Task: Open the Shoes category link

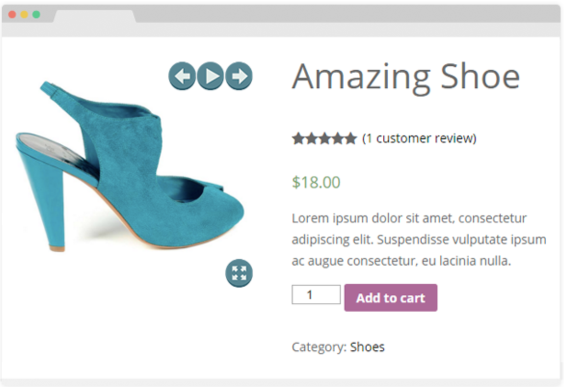Action: click(x=367, y=347)
